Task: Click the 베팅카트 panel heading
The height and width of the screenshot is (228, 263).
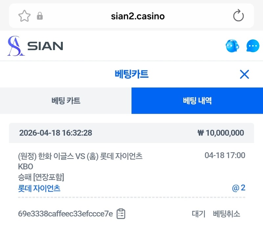Action: tap(131, 74)
